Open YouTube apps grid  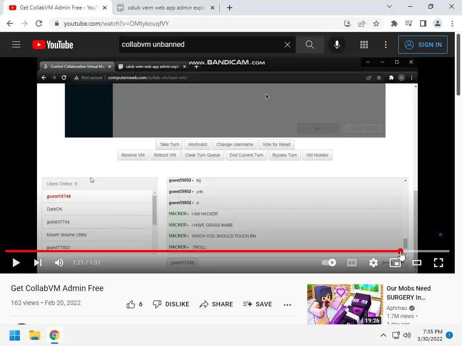[x=364, y=45]
